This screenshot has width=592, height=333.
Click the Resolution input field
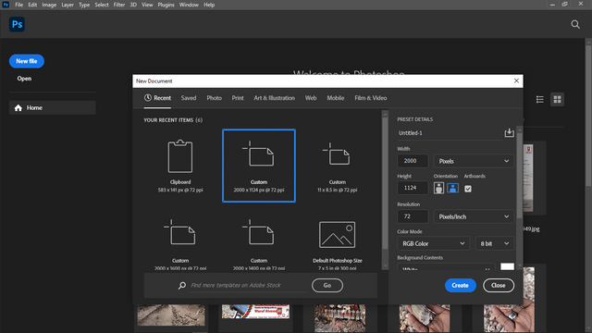pyautogui.click(x=413, y=216)
